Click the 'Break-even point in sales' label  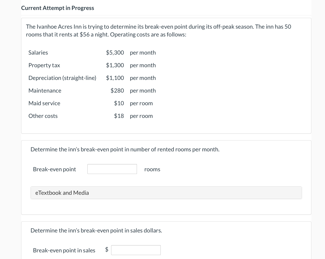[64, 250]
